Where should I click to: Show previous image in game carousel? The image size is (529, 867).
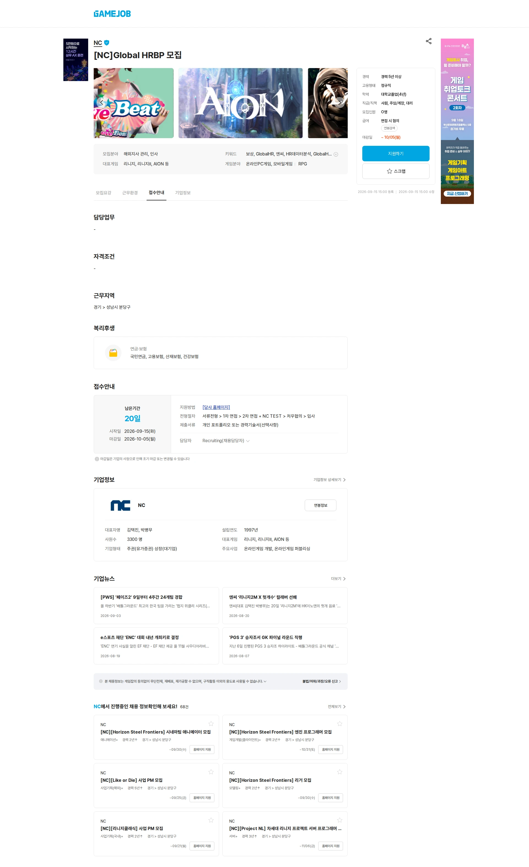[102, 102]
